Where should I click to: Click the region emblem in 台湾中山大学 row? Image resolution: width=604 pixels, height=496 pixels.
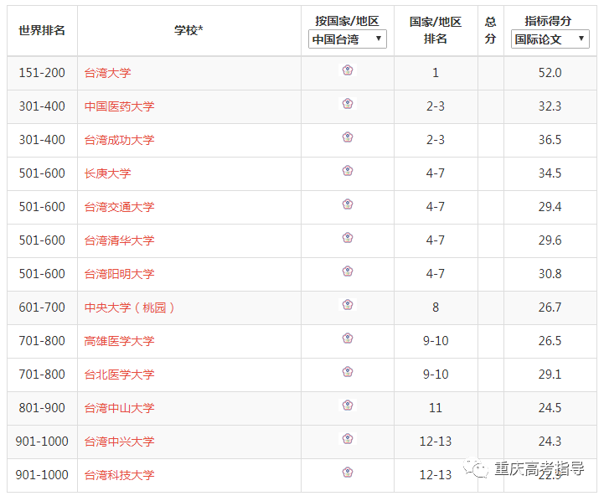[348, 405]
